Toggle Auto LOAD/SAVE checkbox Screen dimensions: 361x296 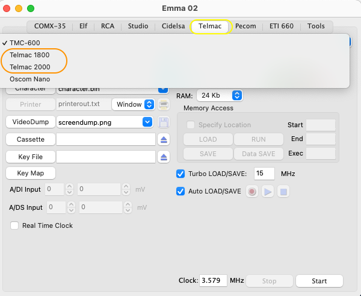pos(180,191)
